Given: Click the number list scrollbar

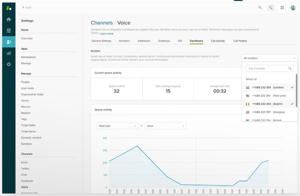Looking at the screenshot, I should 296,90.
